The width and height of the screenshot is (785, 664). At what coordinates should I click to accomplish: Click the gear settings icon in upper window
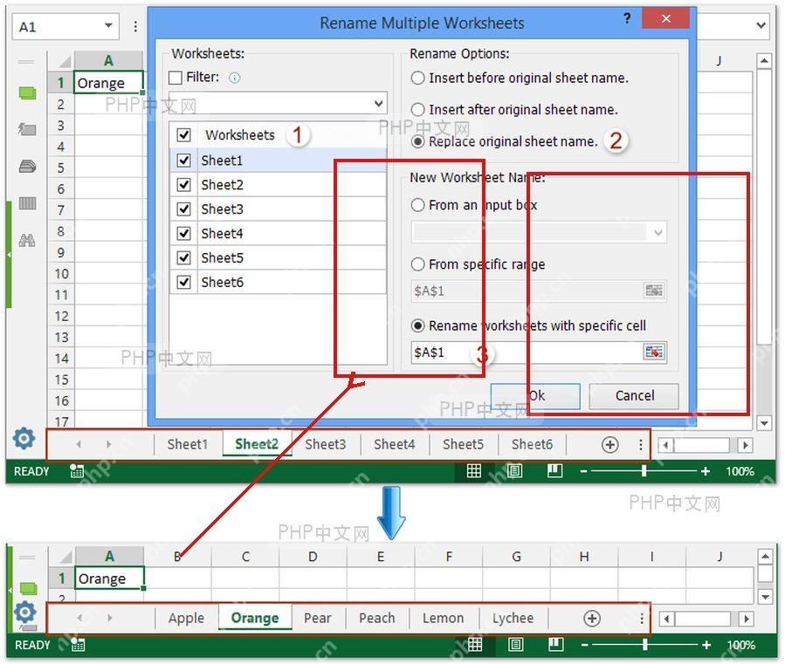point(24,438)
